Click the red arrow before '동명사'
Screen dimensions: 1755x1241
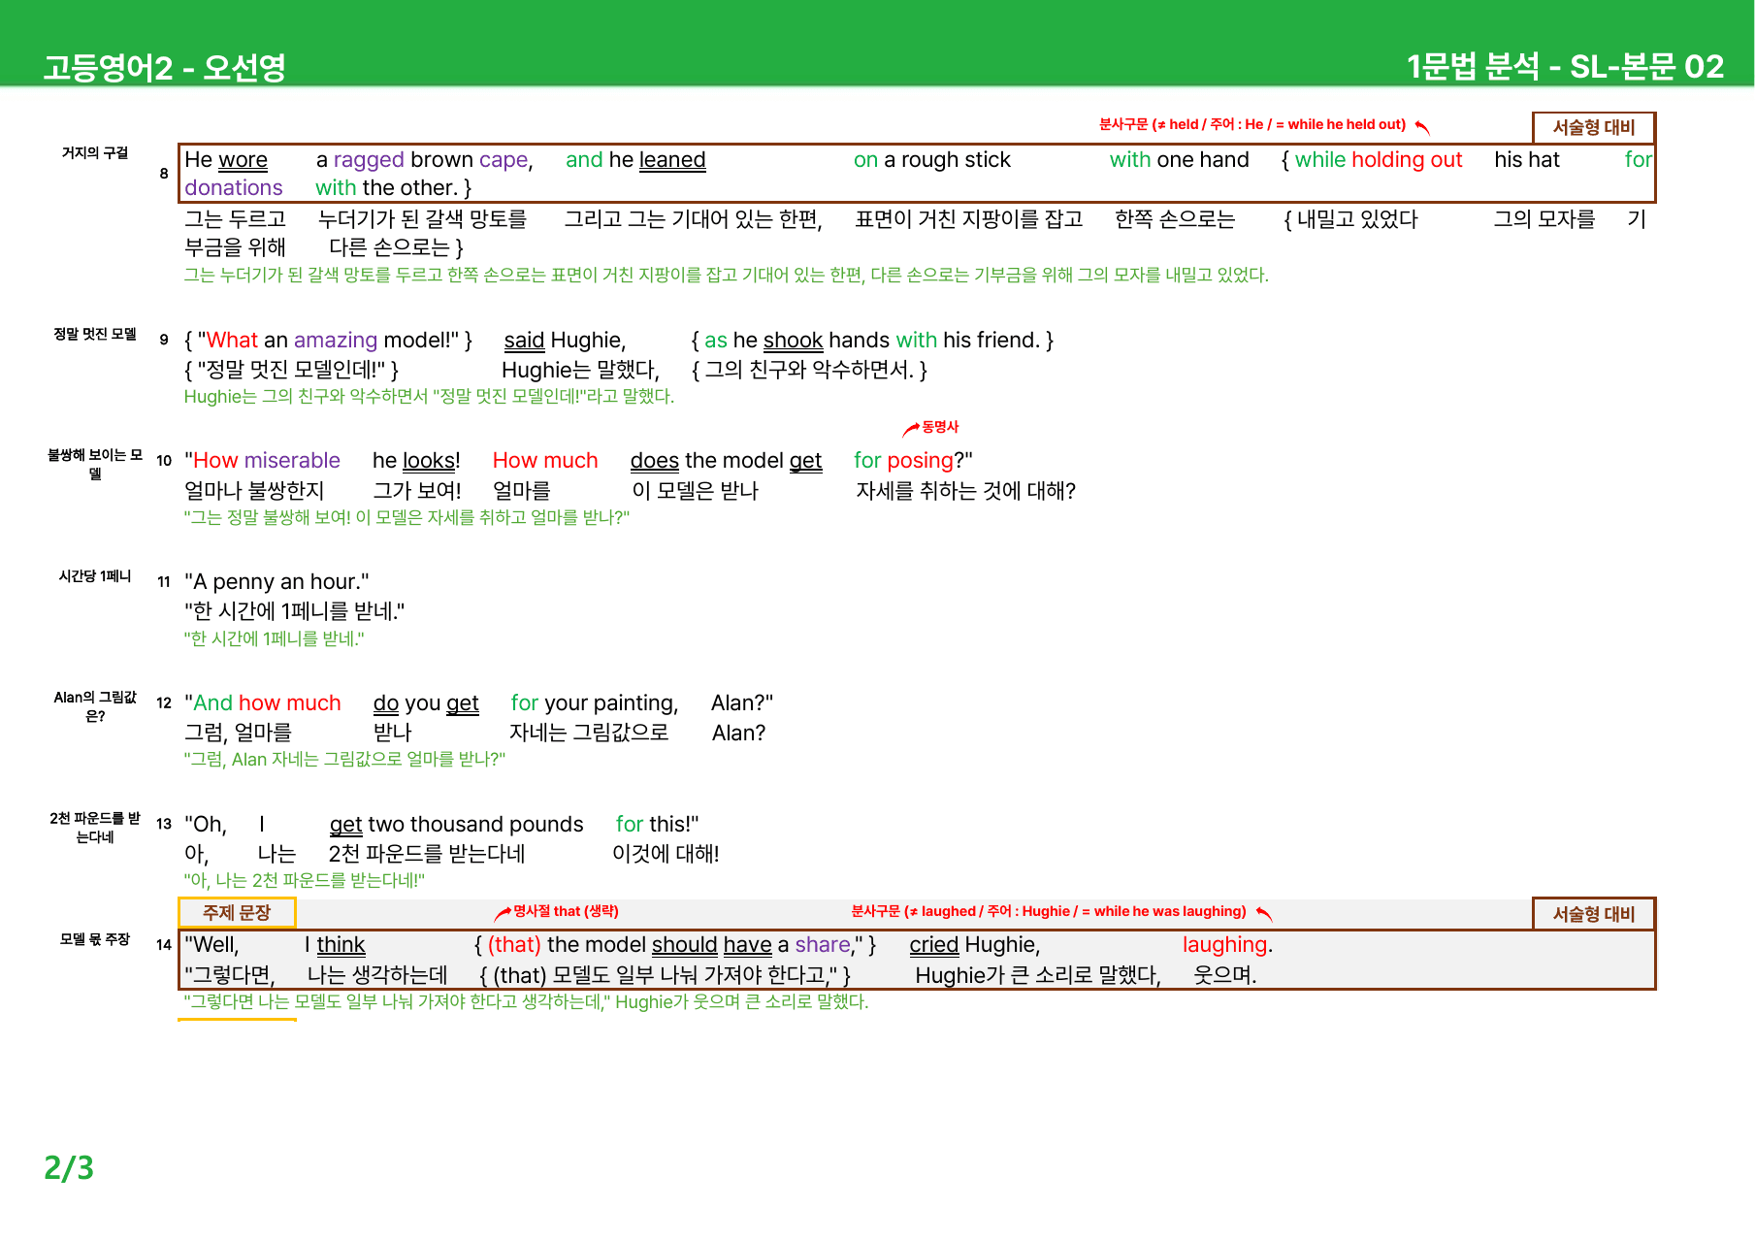coord(911,429)
